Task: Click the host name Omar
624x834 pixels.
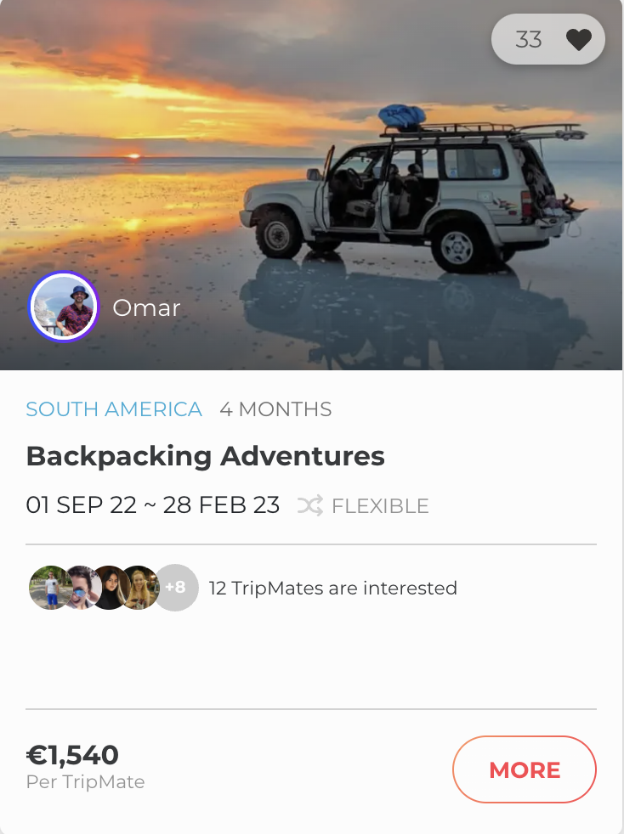Action: (x=146, y=307)
